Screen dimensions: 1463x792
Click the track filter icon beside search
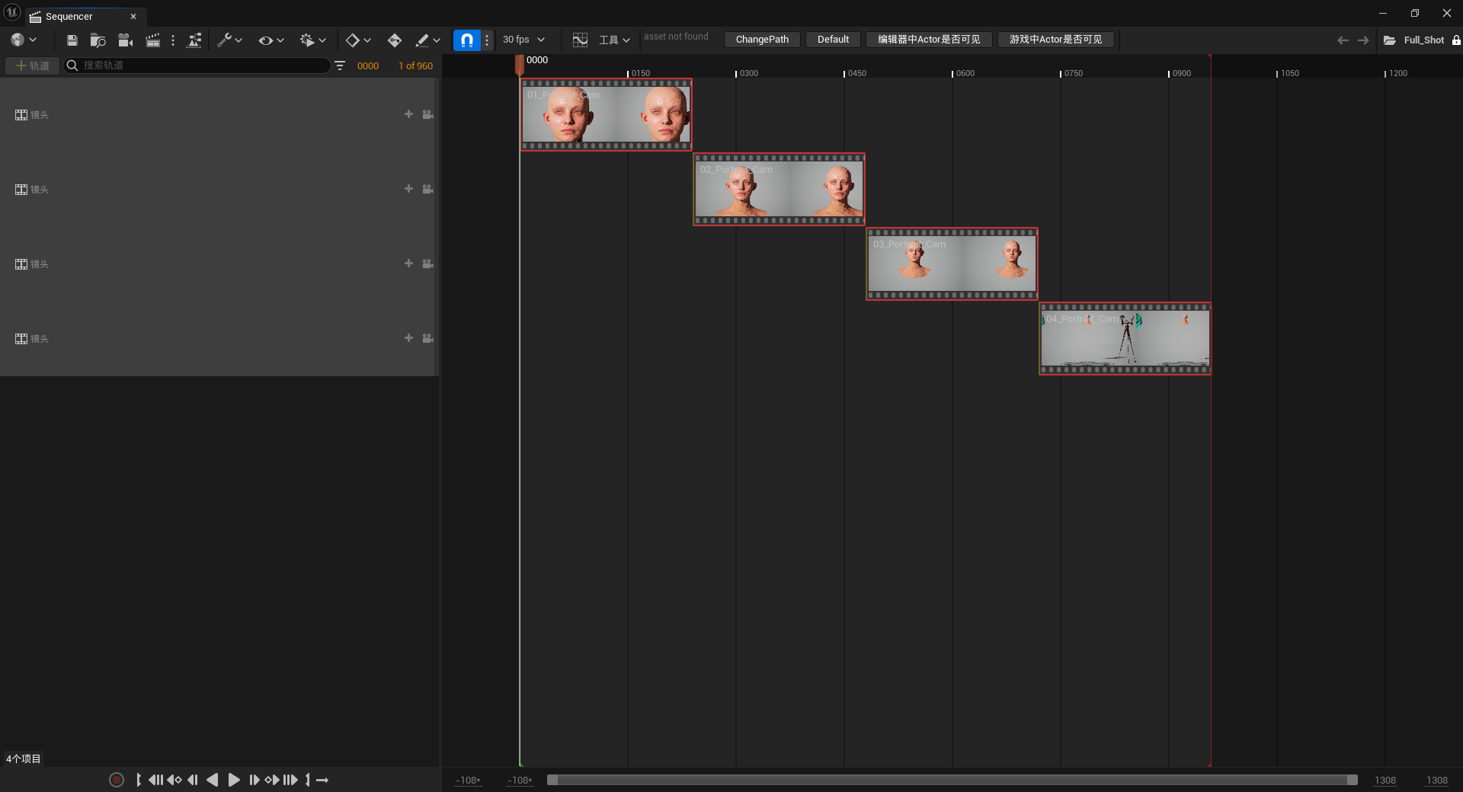(340, 66)
